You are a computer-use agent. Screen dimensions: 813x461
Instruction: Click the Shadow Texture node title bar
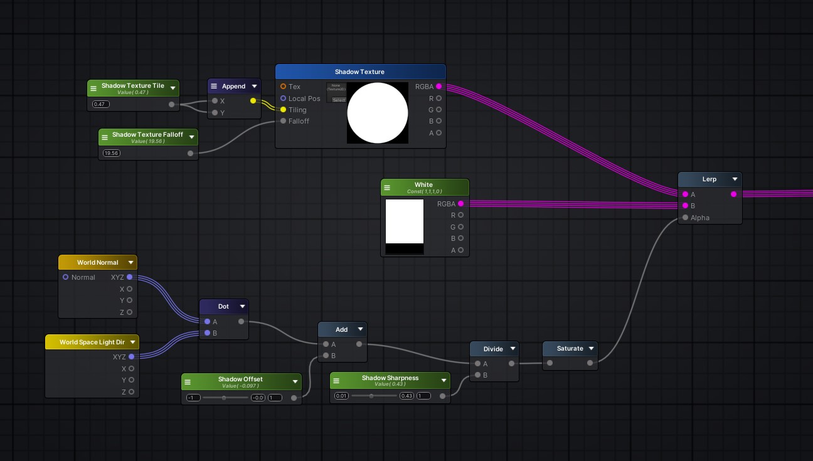tap(359, 72)
